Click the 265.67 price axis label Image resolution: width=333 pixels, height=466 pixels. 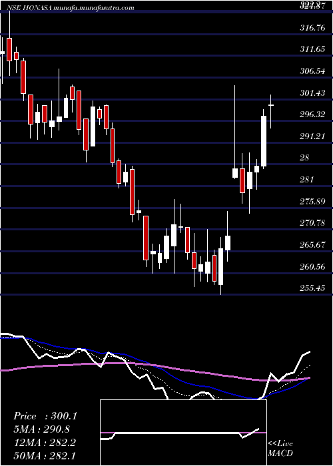(312, 245)
